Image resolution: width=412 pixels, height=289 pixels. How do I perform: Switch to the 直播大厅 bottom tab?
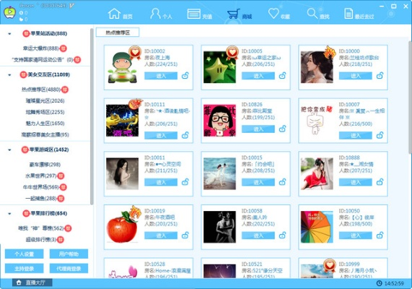click(x=32, y=282)
